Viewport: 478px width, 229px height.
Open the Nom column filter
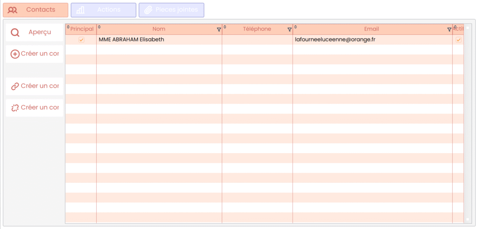click(x=218, y=29)
